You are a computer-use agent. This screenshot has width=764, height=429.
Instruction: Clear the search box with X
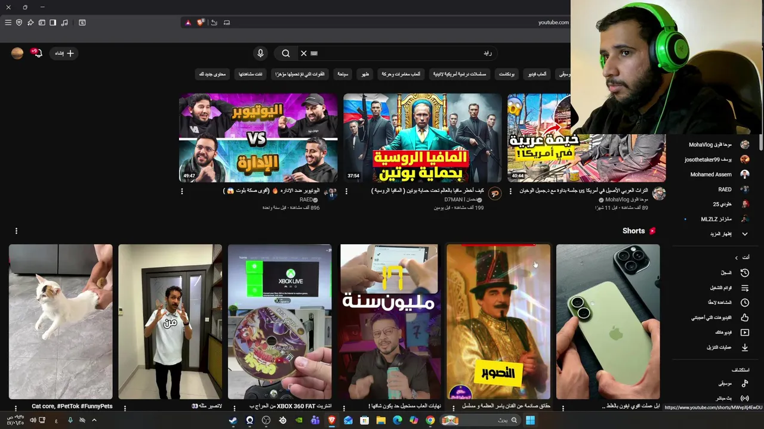(304, 53)
